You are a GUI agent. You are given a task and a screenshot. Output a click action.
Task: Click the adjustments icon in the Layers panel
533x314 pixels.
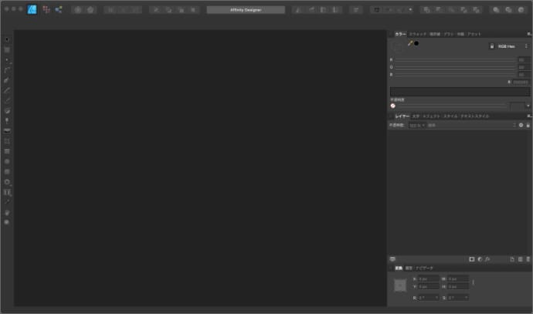[x=480, y=259]
